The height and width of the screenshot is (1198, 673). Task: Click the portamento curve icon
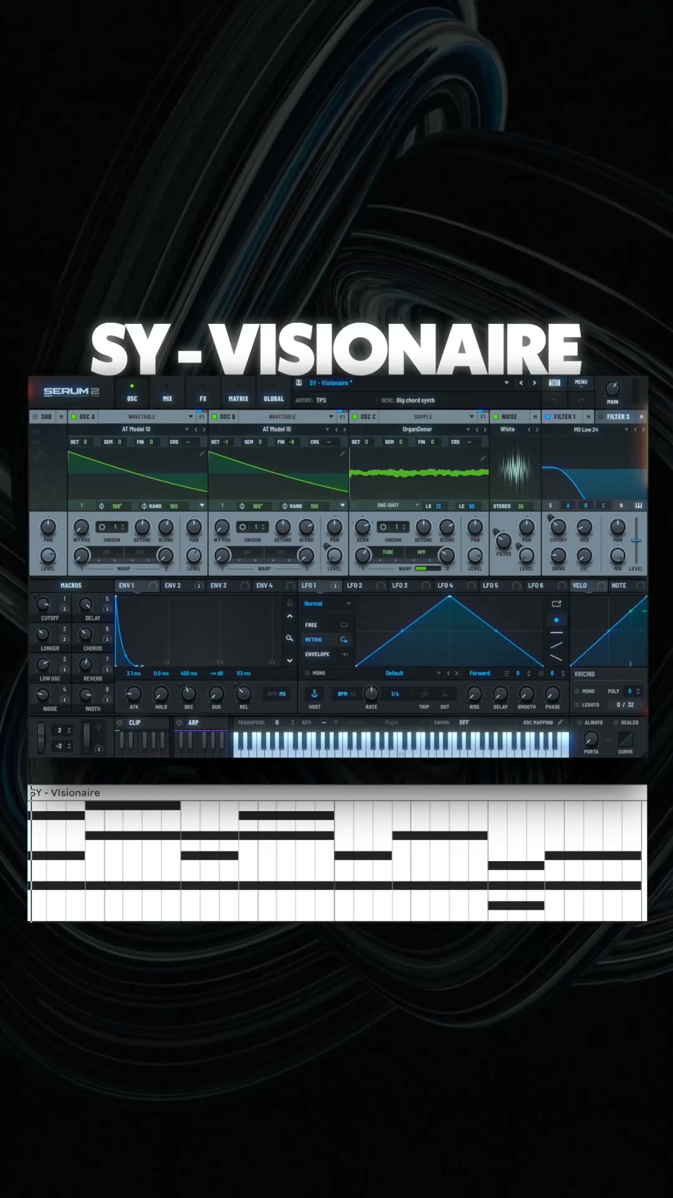coord(626,739)
